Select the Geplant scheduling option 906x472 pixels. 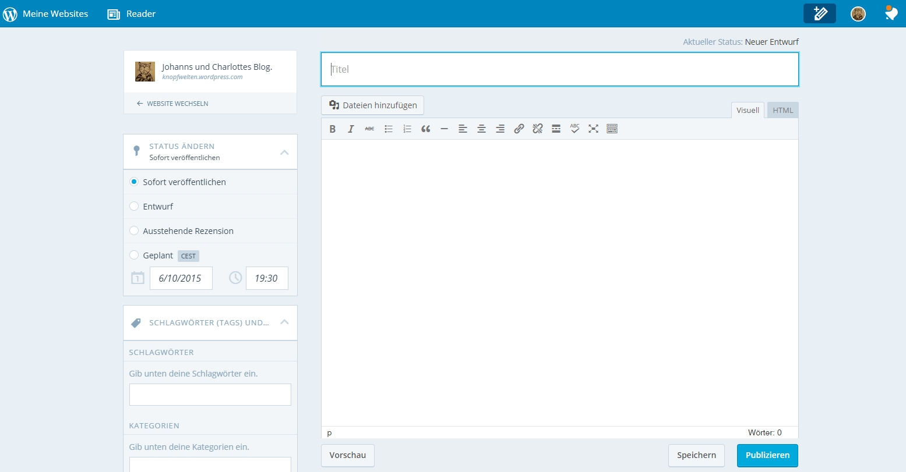pos(134,255)
